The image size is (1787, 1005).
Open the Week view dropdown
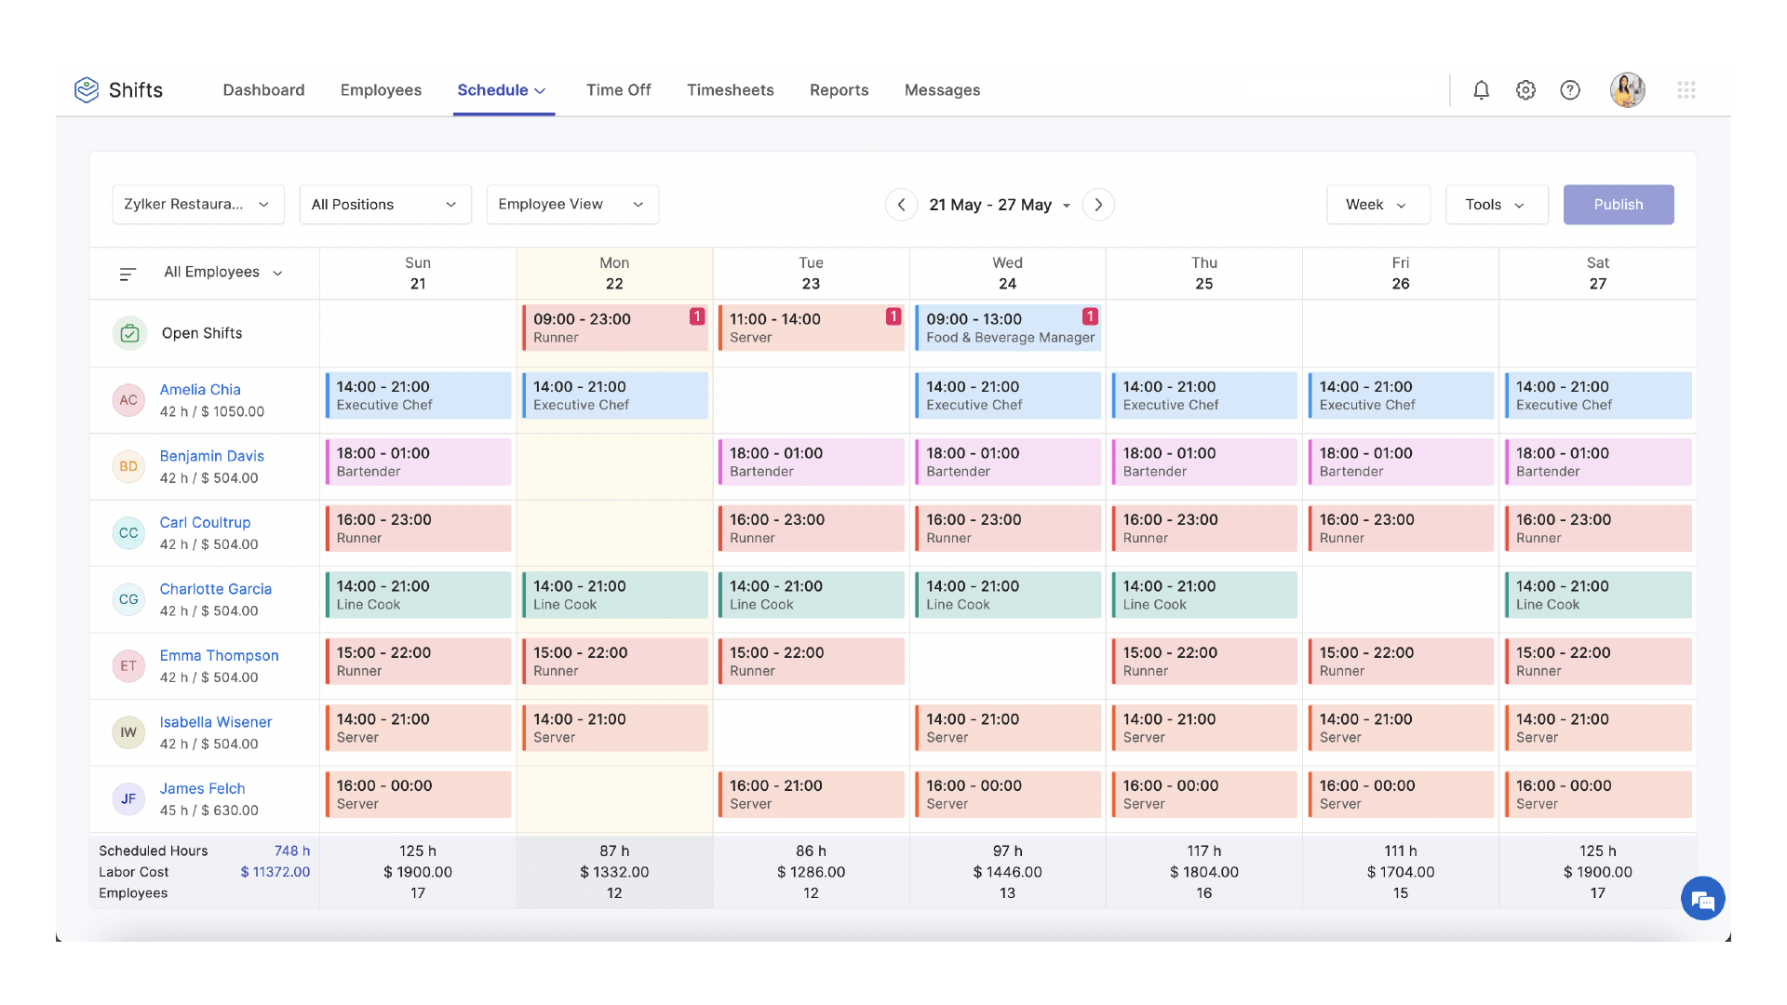click(x=1378, y=204)
